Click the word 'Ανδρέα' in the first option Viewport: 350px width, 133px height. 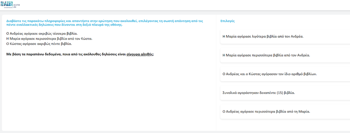(x=297, y=36)
